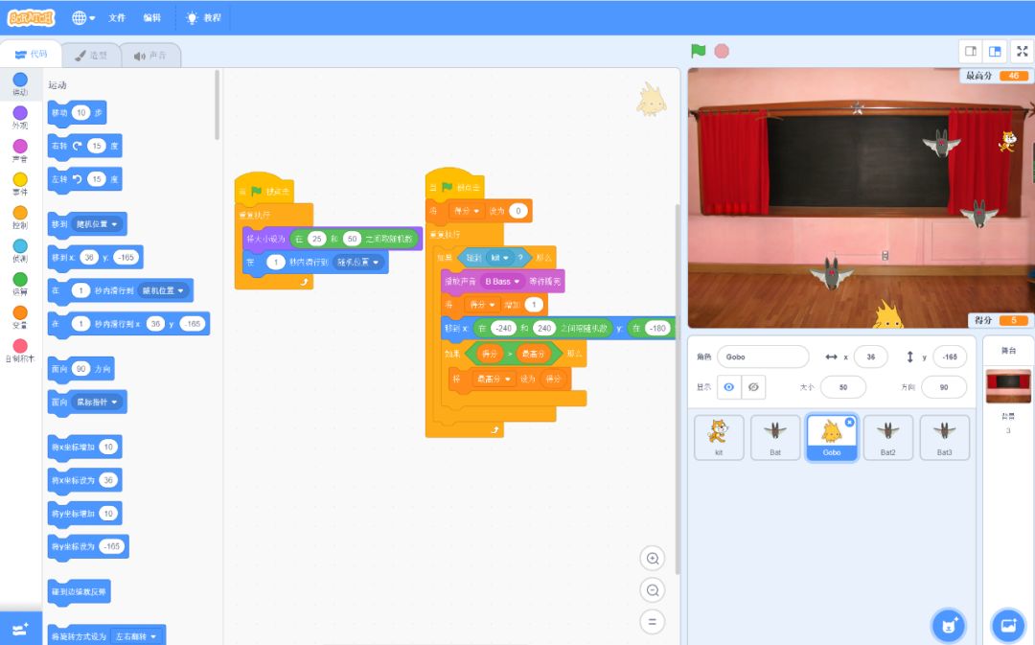Viewport: 1035px width, 645px height.
Task: Click the turn right 15 degrees block
Action: (85, 146)
